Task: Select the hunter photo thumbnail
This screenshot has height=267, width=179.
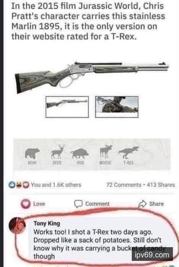Action: (x=117, y=107)
